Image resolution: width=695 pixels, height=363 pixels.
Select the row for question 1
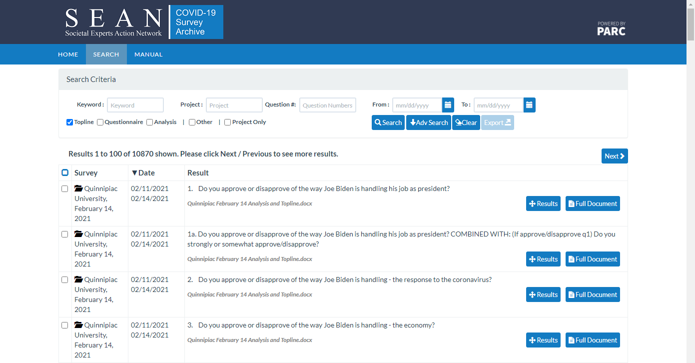(64, 189)
